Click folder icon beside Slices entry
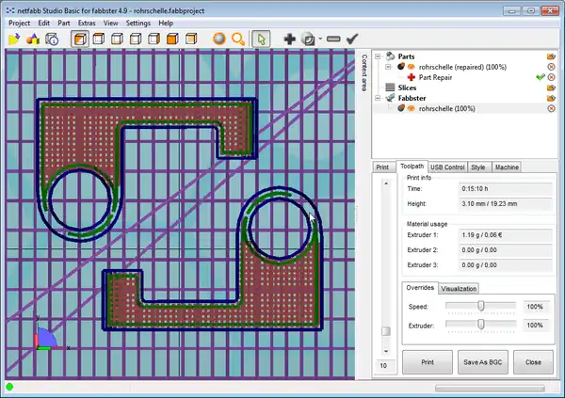The width and height of the screenshot is (565, 398). tap(551, 88)
